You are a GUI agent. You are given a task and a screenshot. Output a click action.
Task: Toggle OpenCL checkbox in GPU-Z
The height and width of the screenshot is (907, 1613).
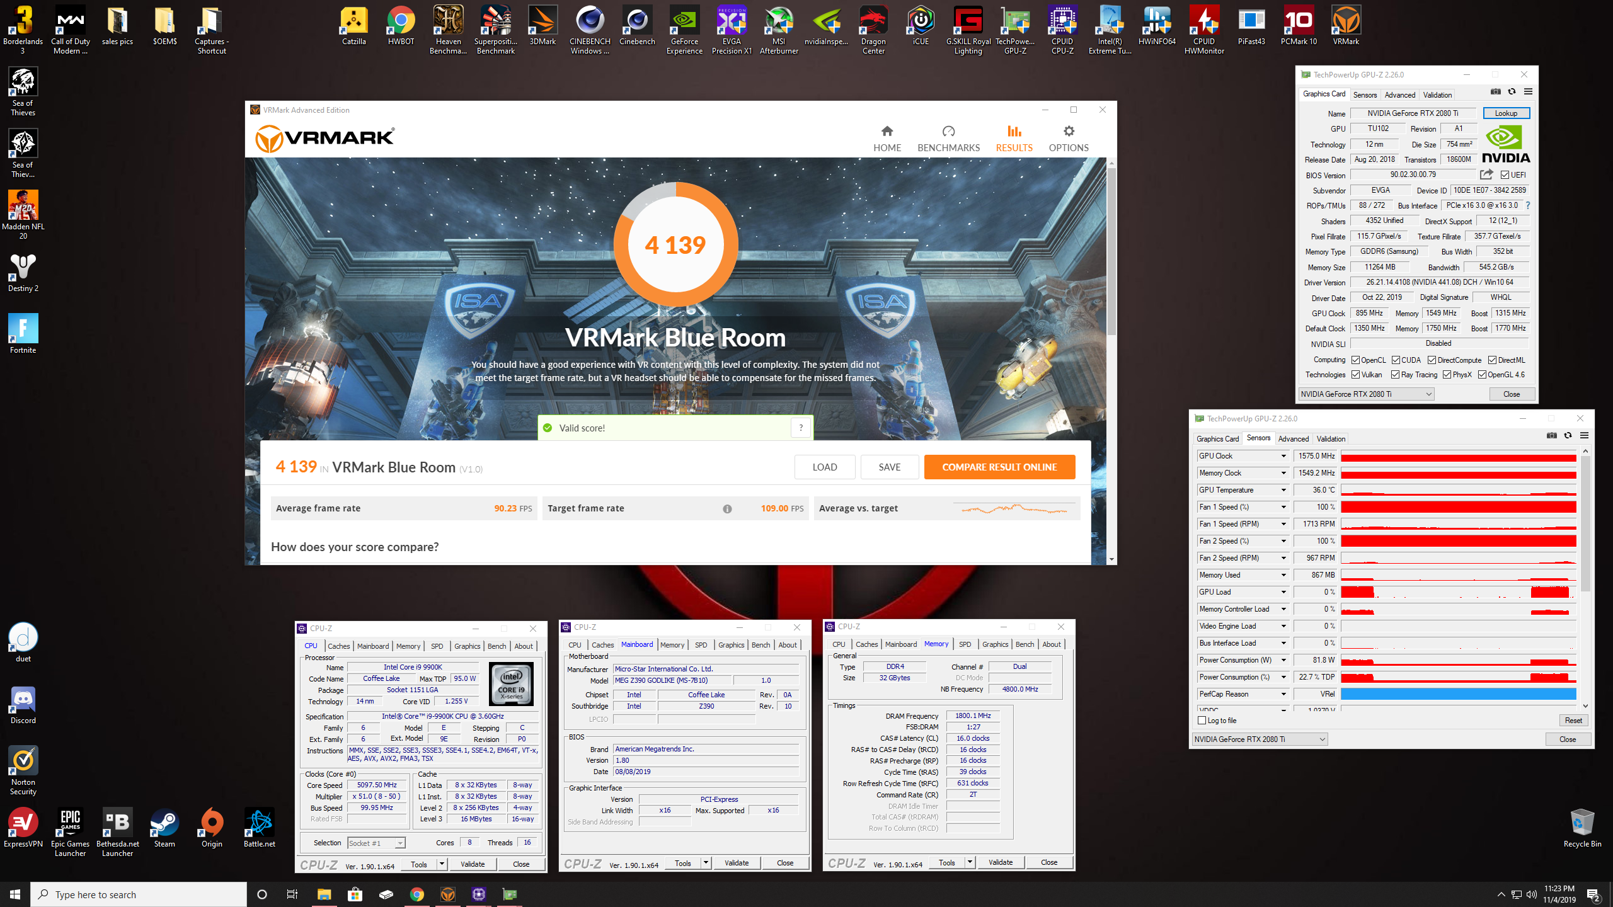click(x=1355, y=360)
